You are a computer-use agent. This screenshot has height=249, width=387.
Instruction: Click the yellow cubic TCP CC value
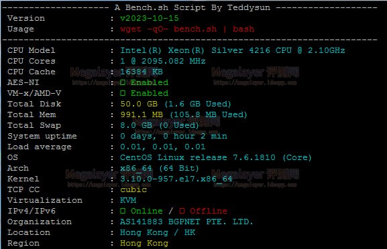pyautogui.click(x=133, y=189)
